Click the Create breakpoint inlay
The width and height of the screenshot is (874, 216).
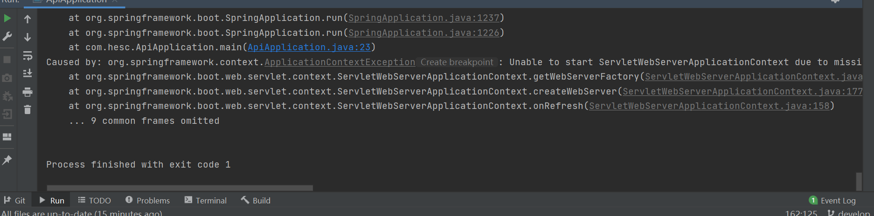coord(457,62)
